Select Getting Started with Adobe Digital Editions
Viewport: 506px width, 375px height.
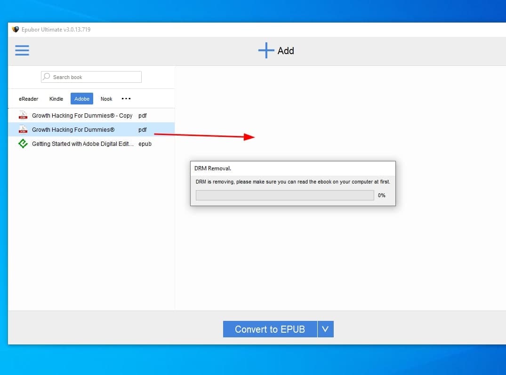point(83,144)
